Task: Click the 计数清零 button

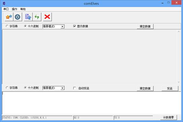Action: tap(169, 118)
